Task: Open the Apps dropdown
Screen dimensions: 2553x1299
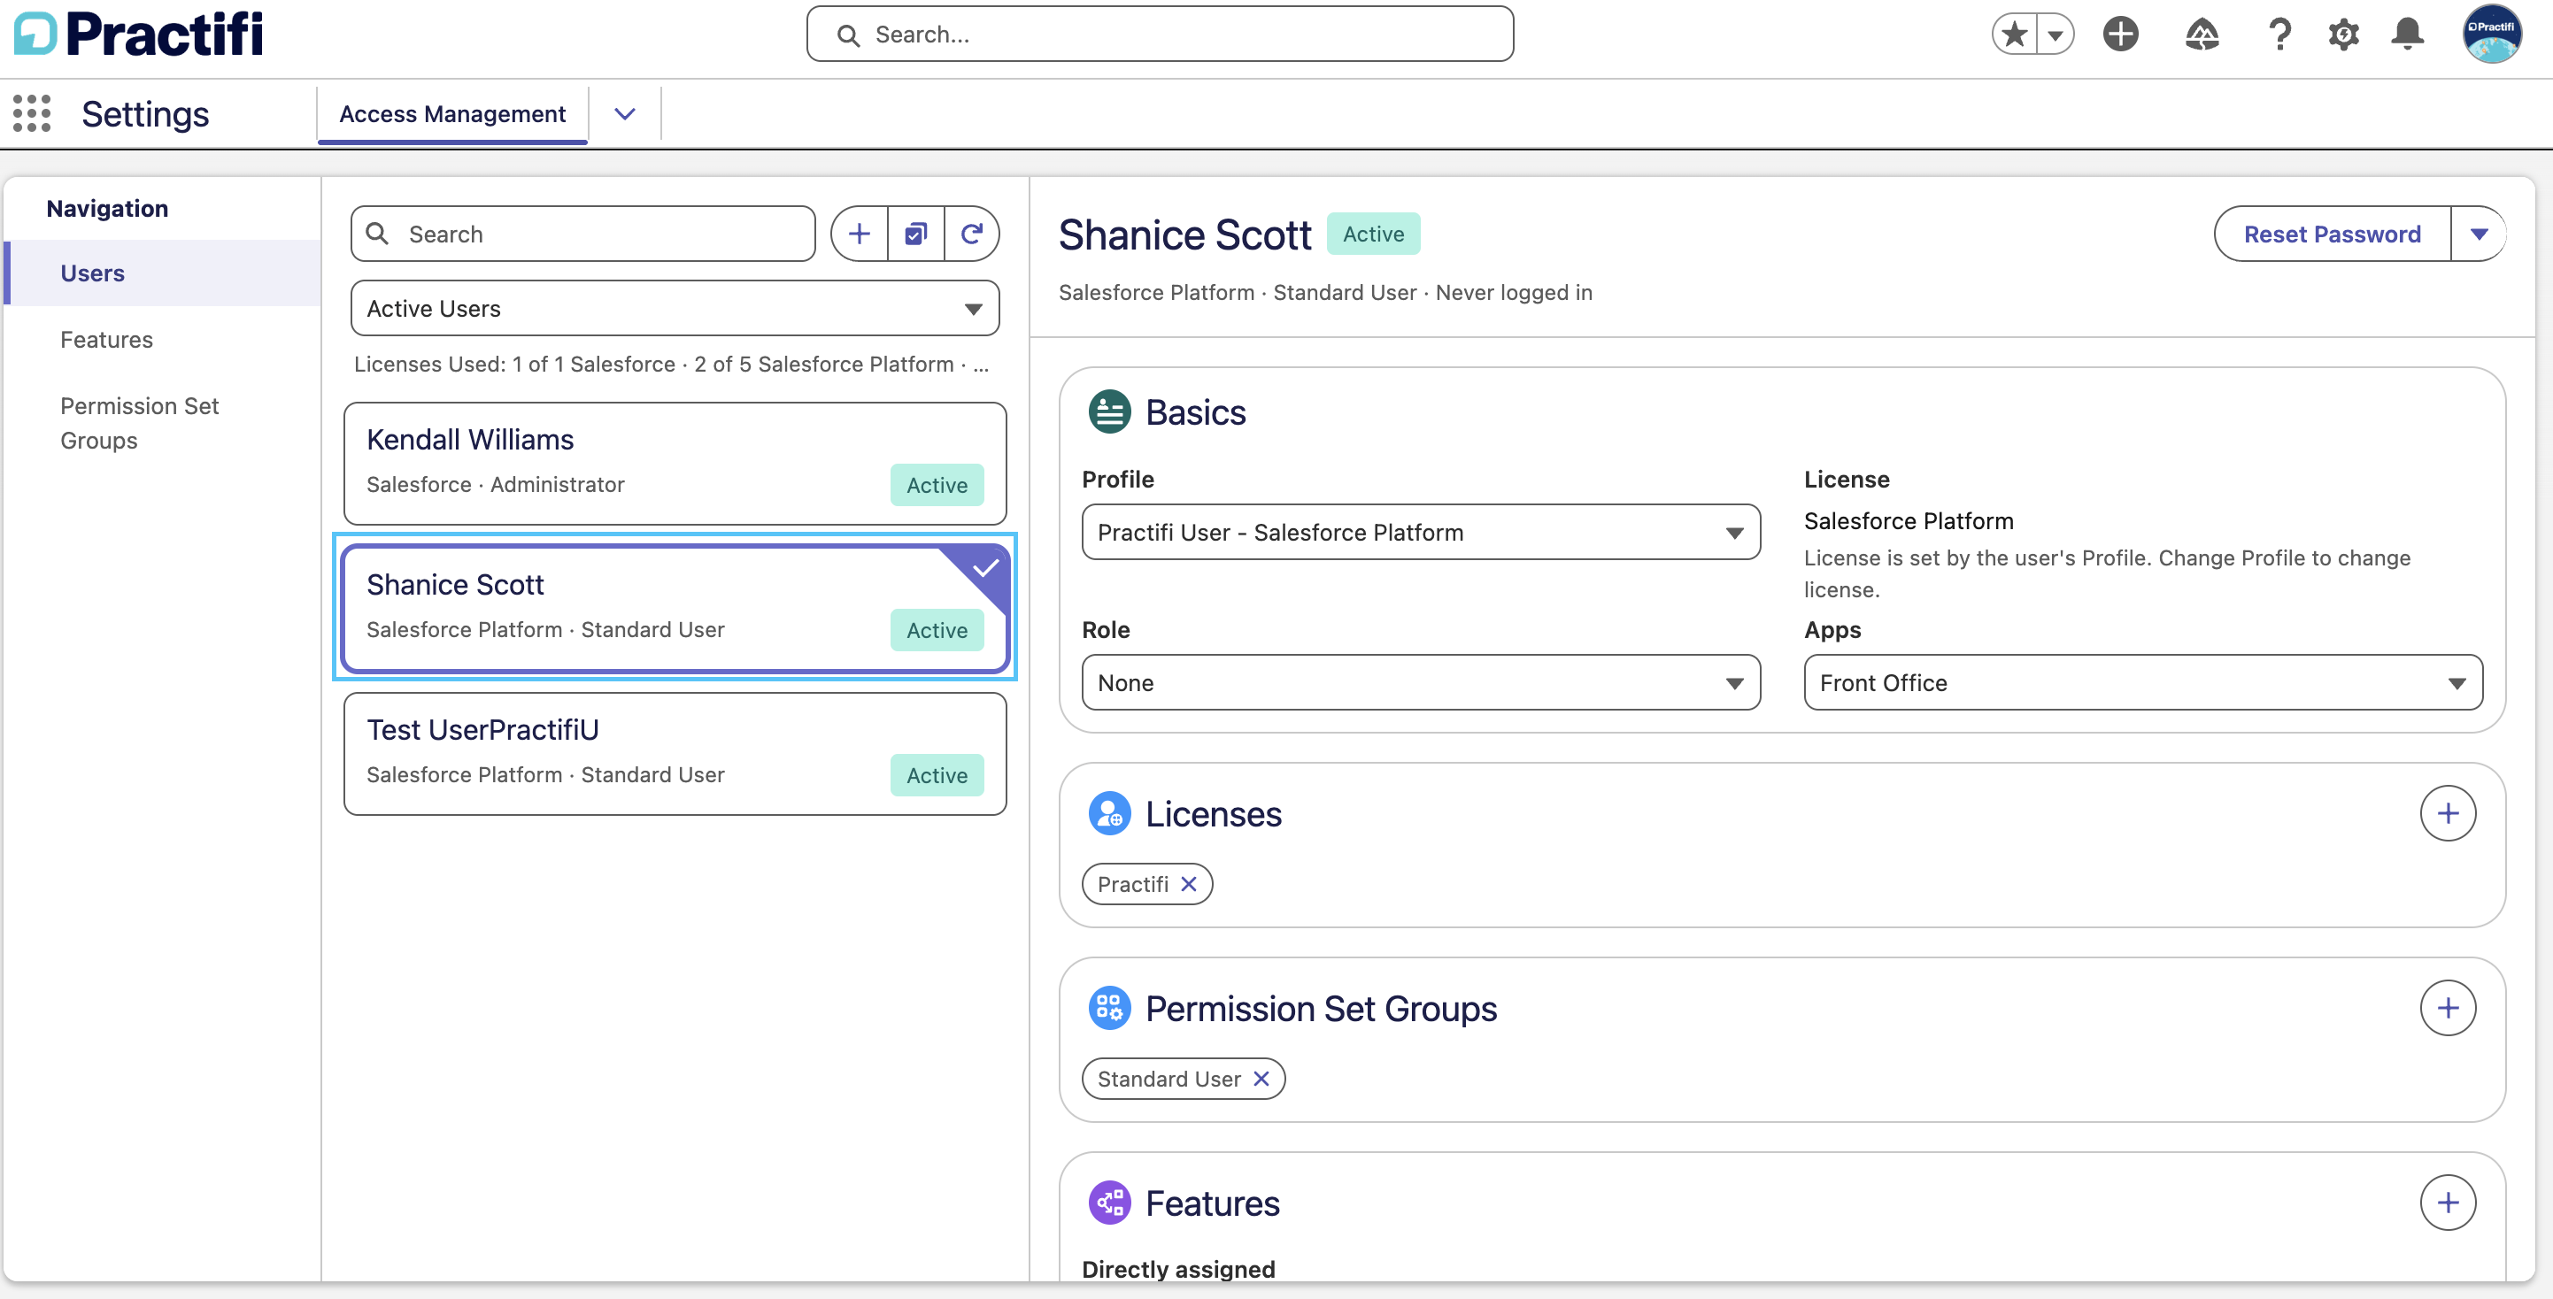Action: pyautogui.click(x=2142, y=683)
